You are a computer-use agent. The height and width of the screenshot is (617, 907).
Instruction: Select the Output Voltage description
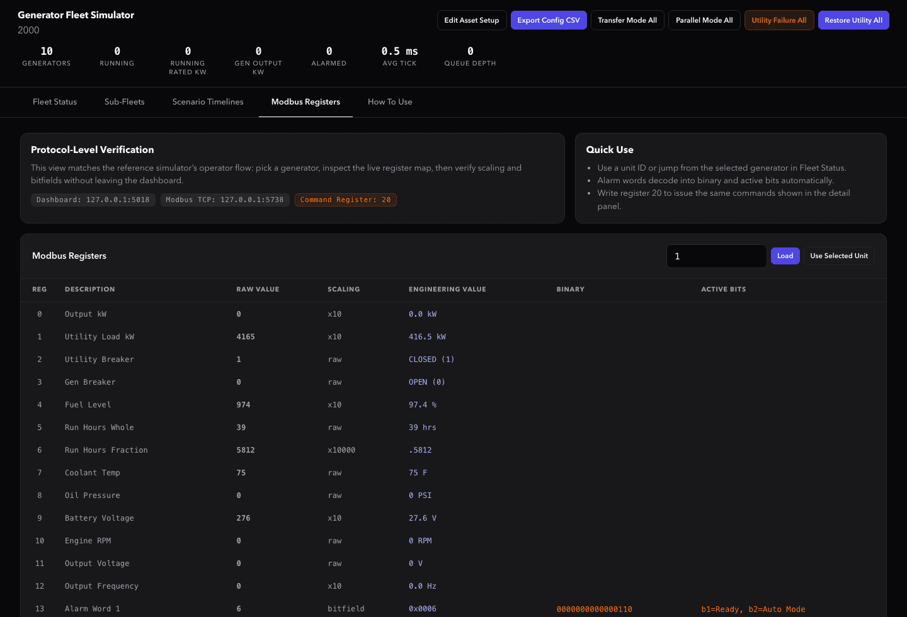coord(97,563)
